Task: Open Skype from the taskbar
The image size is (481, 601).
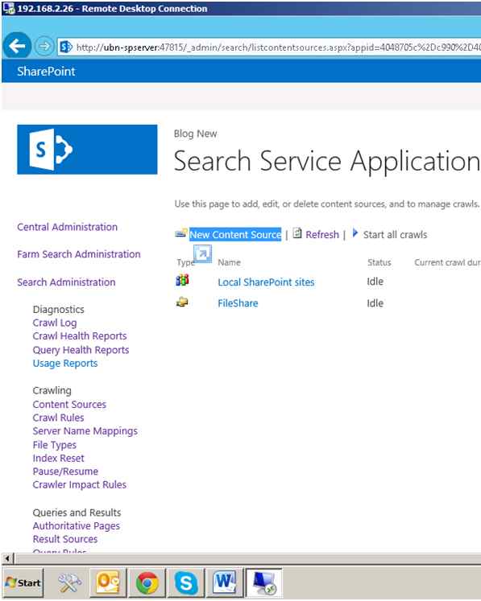Action: (x=186, y=583)
